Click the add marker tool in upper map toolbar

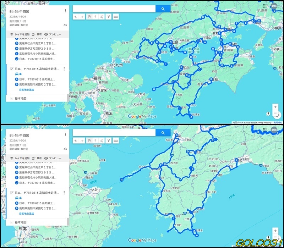(x=95, y=17)
